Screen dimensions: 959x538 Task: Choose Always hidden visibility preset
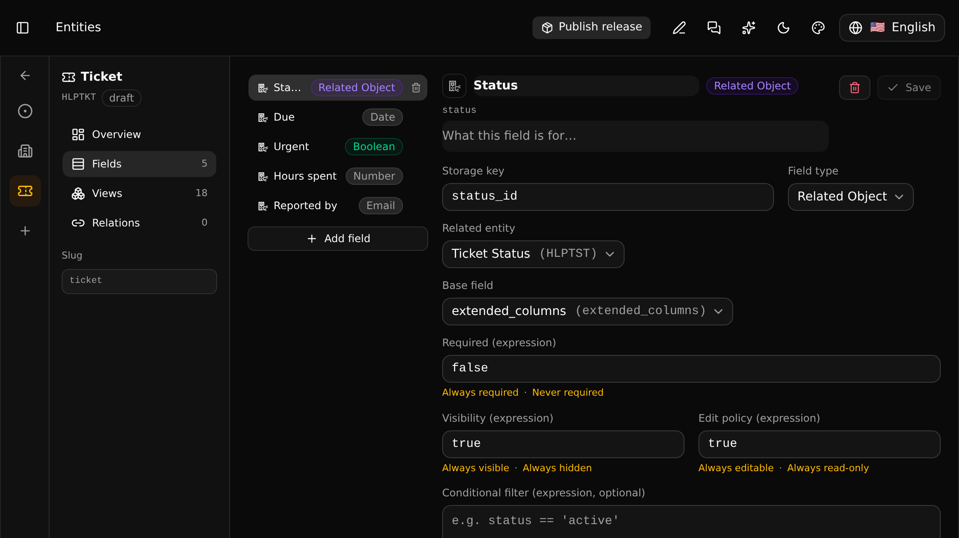coord(557,468)
